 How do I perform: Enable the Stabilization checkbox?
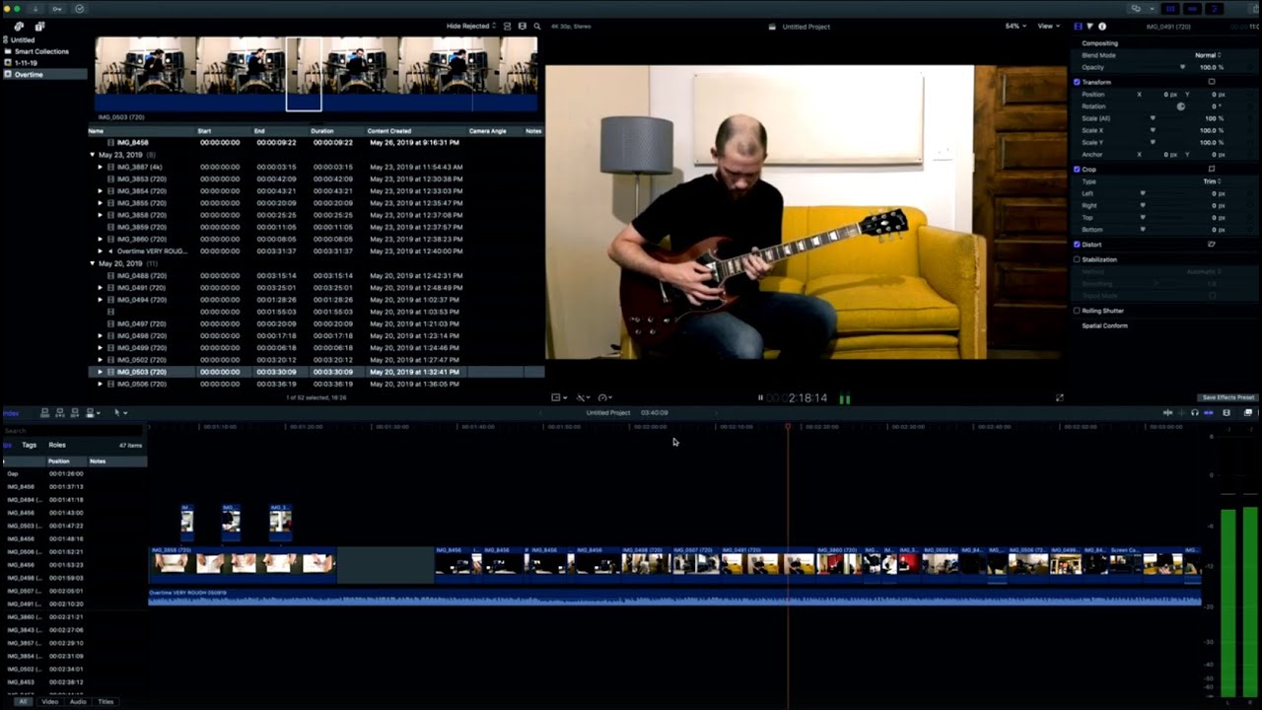coord(1077,259)
